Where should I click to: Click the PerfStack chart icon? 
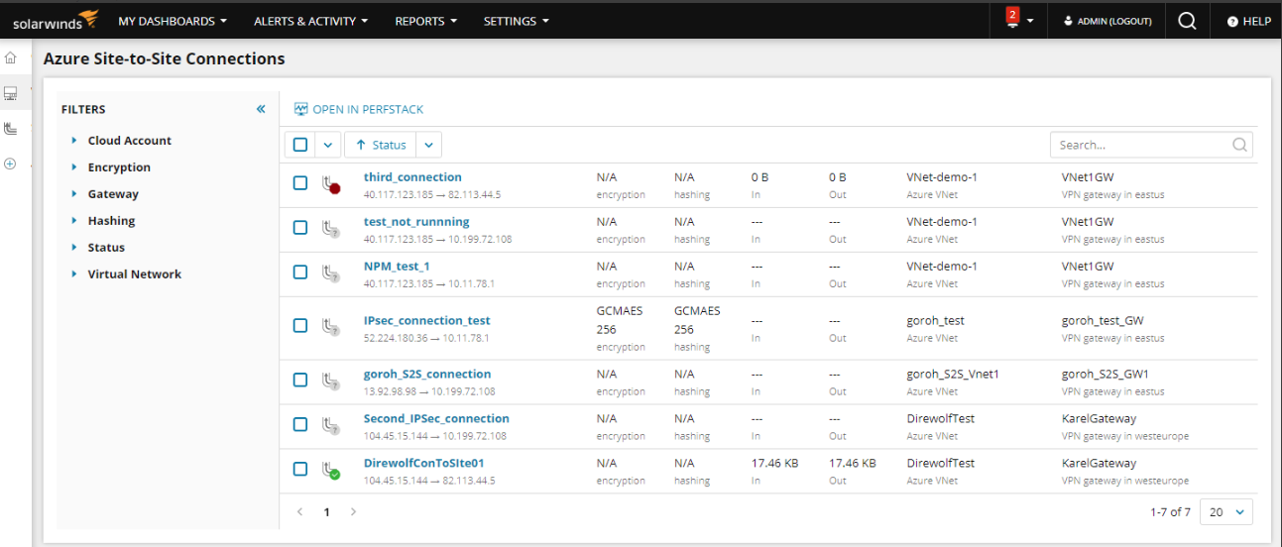[x=301, y=109]
